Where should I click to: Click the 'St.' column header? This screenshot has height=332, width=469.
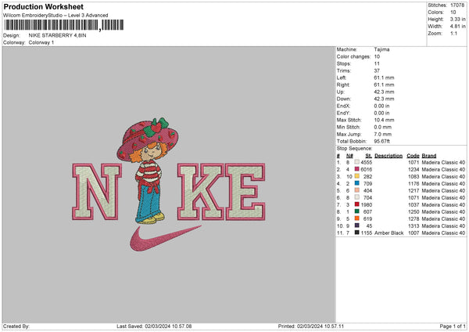click(369, 156)
